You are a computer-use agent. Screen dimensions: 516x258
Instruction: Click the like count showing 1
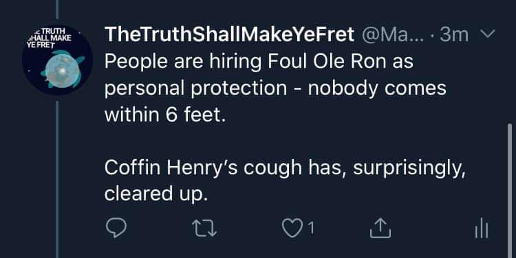tap(311, 228)
